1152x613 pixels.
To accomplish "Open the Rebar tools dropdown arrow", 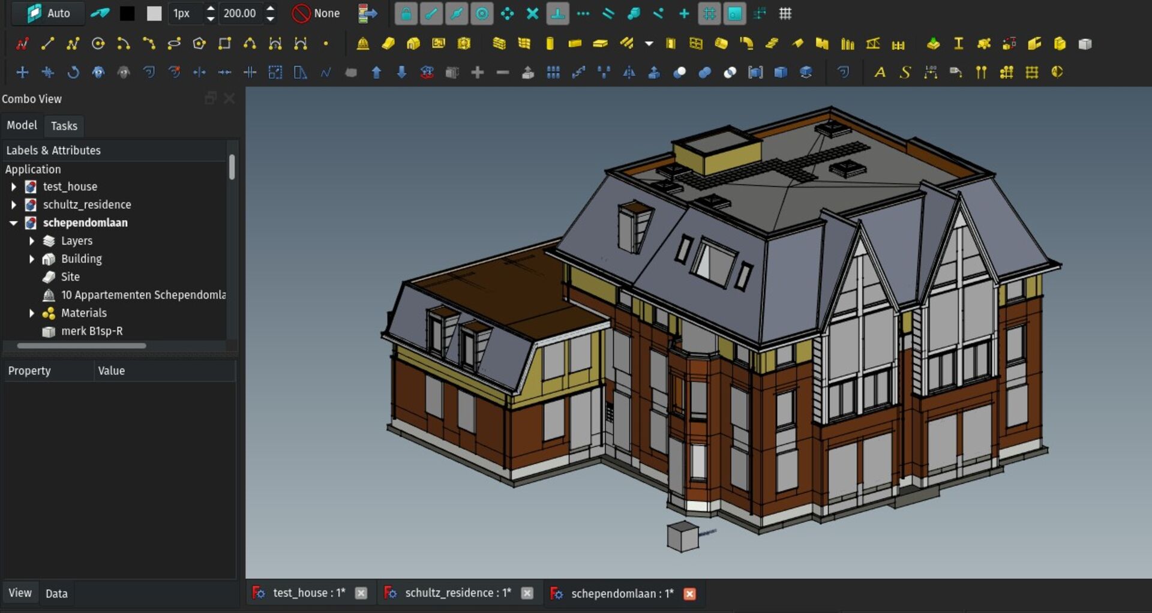I will [649, 44].
